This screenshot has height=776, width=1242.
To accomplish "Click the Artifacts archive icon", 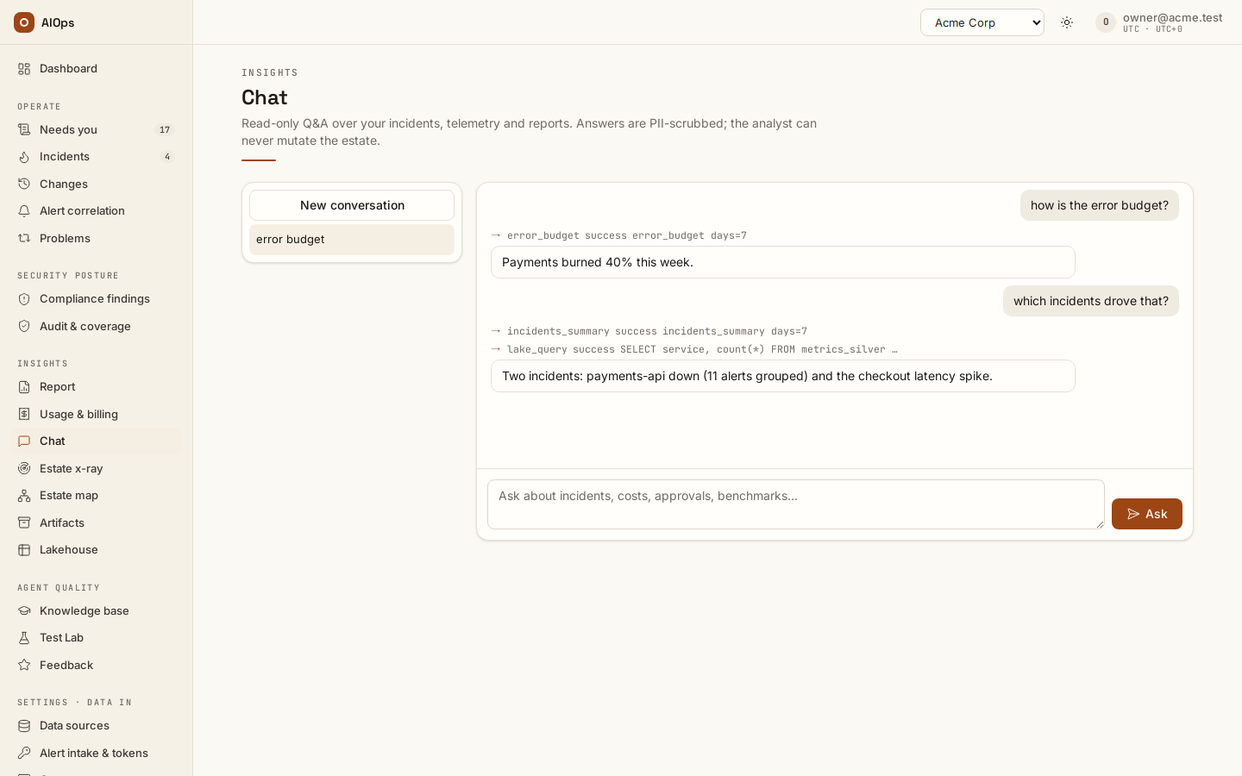I will (x=24, y=523).
